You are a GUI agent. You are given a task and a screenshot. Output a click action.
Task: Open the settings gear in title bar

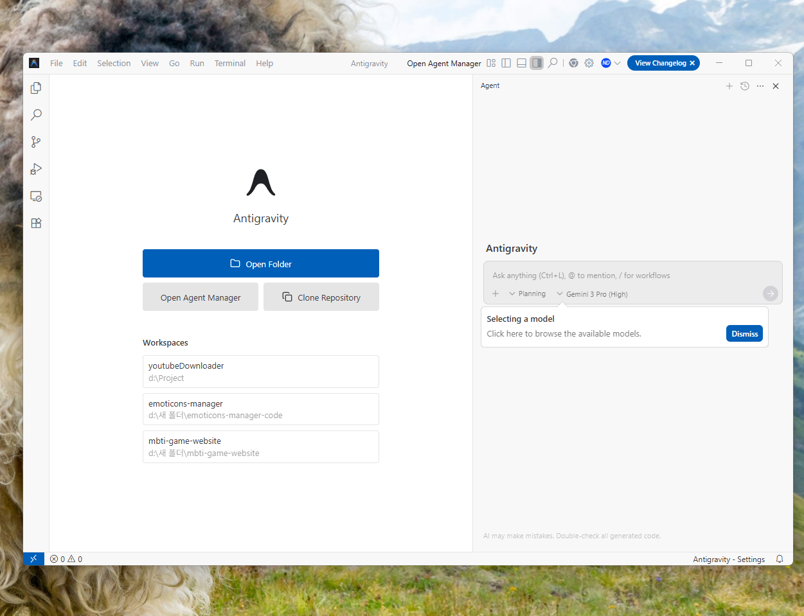589,63
